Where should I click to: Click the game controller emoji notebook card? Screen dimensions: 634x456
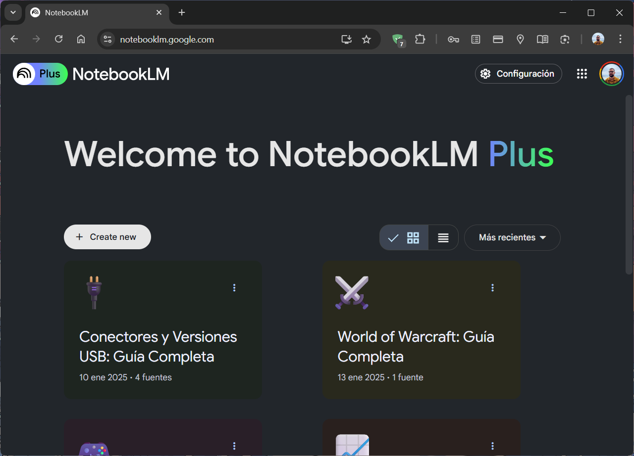[x=94, y=449]
